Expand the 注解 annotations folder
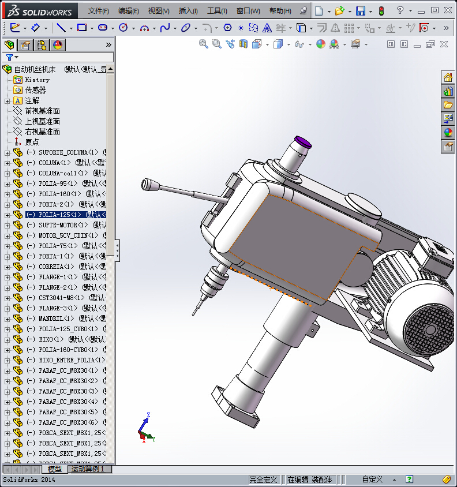Screen dimensions: 457x487 coord(7,101)
